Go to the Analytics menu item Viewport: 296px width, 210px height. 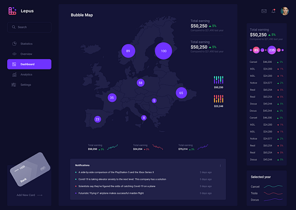click(x=27, y=74)
